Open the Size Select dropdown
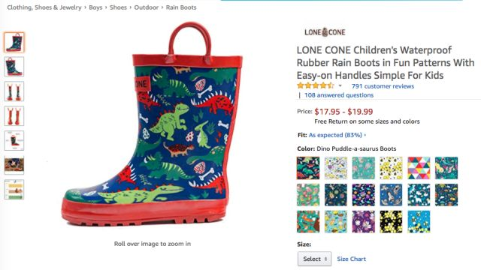481x270 pixels. click(x=314, y=259)
